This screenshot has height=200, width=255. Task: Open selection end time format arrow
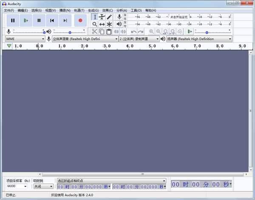pyautogui.click(x=165, y=186)
